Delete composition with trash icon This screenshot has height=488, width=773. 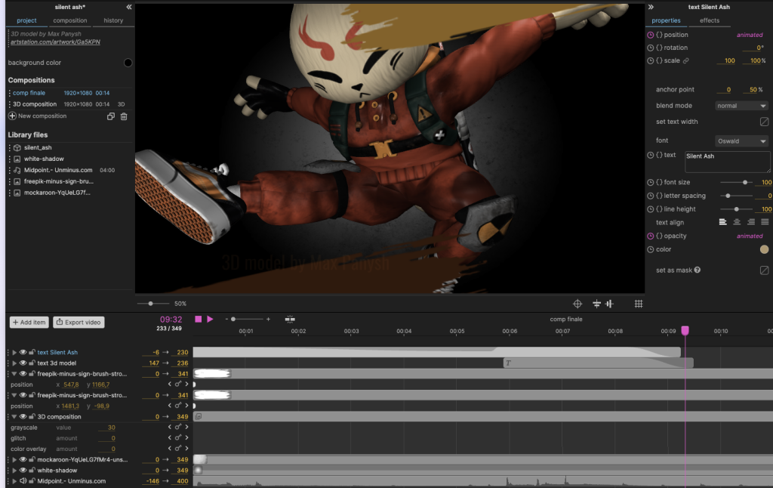(x=124, y=116)
